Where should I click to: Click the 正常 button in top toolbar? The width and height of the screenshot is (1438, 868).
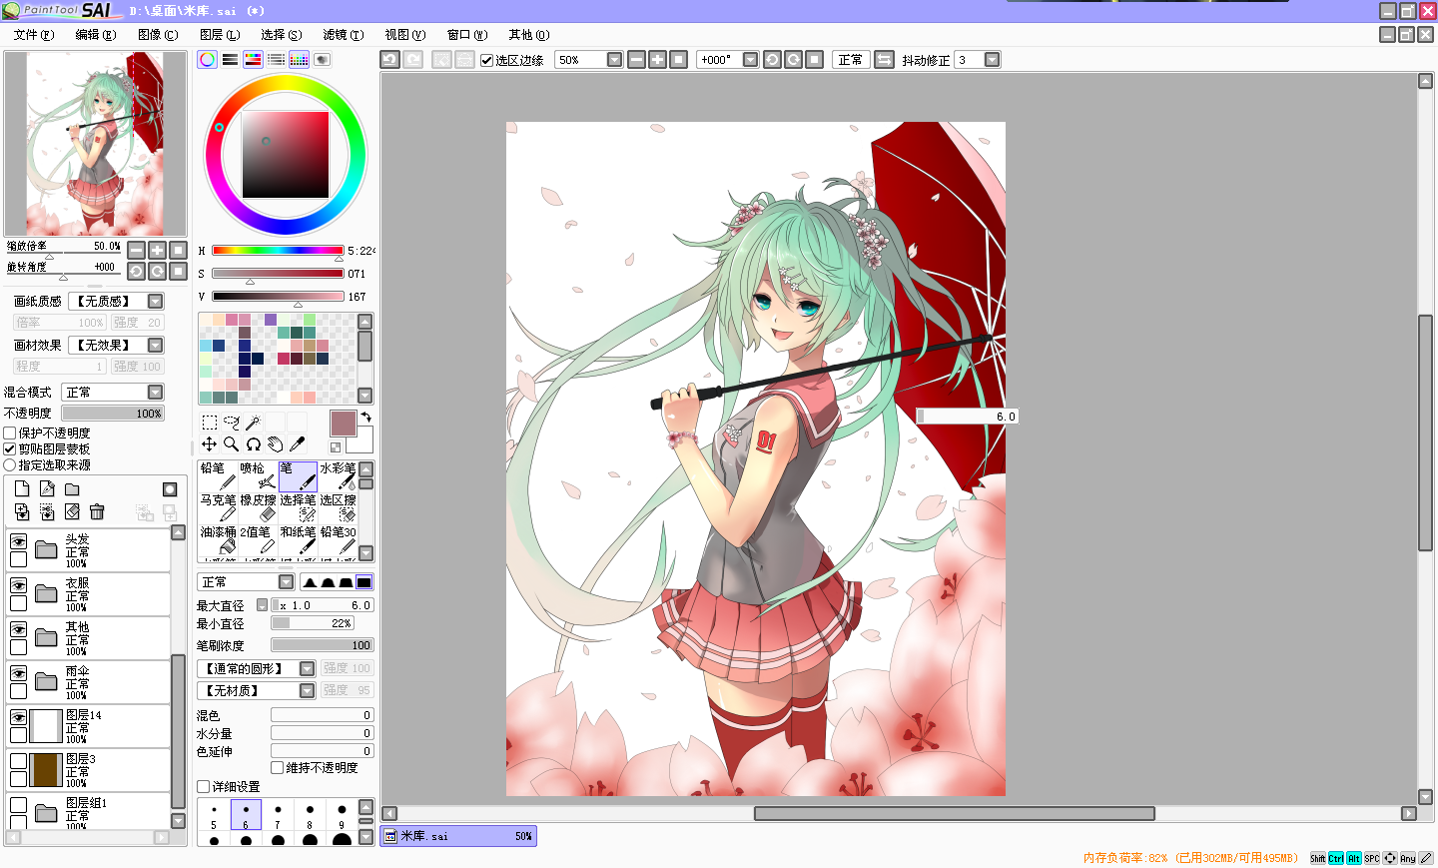pos(851,60)
